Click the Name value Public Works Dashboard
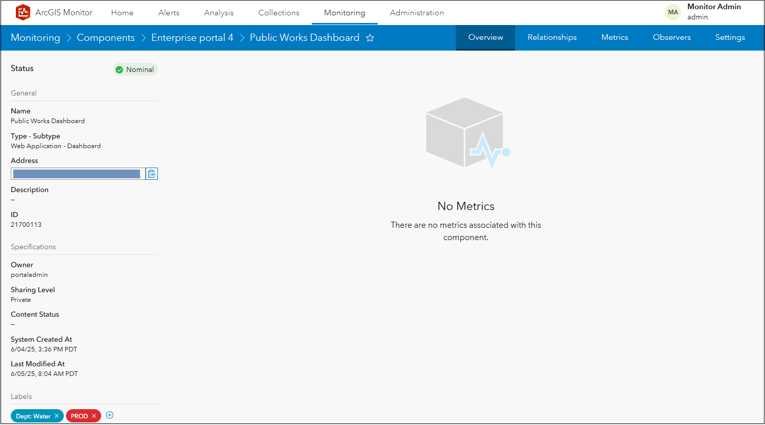This screenshot has width=765, height=425. tap(48, 121)
